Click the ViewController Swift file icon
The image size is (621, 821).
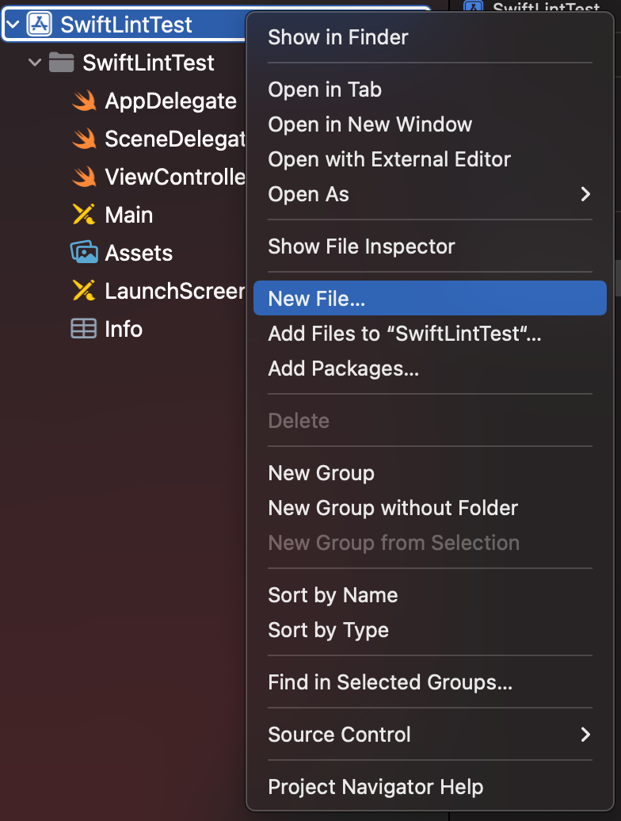coord(84,177)
